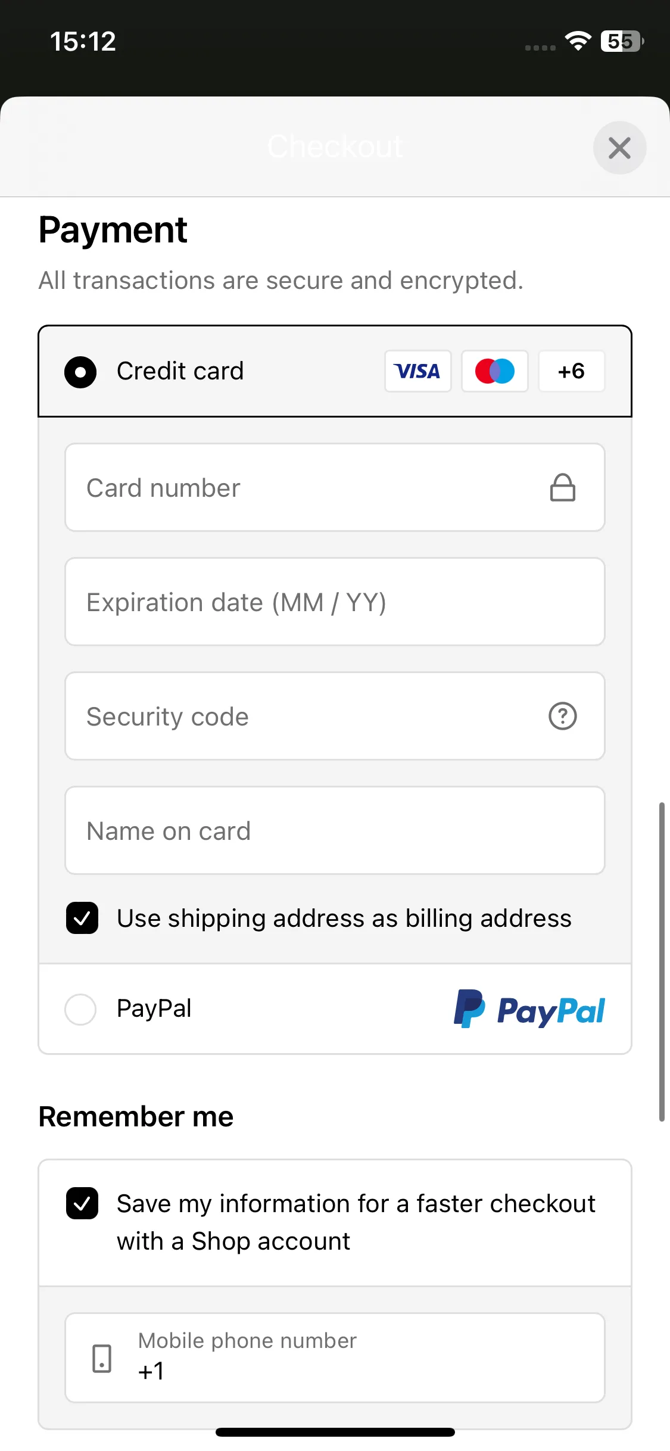This screenshot has height=1451, width=670.
Task: Focus the Security code field
Action: [x=335, y=716]
